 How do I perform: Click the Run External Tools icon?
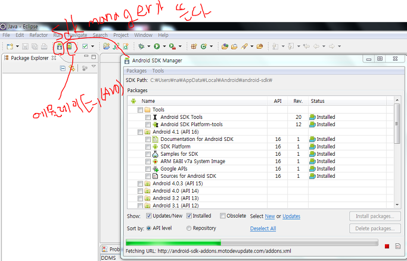tap(172, 46)
